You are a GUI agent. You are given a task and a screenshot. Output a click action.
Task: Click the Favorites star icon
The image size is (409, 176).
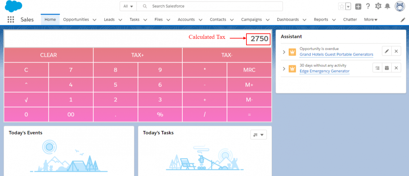pos(342,6)
